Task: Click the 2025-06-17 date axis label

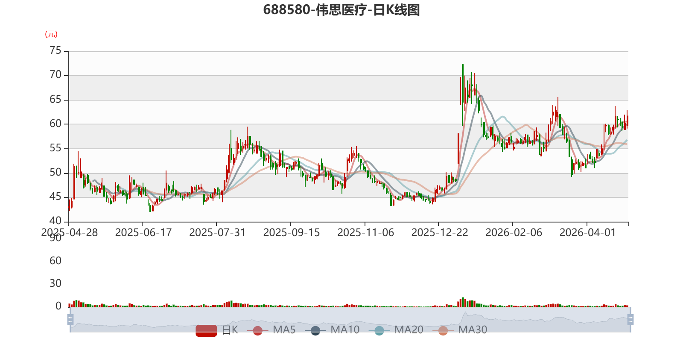Action: [x=143, y=233]
